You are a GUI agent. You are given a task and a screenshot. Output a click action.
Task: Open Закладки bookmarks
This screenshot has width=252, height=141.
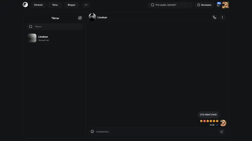(204, 5)
